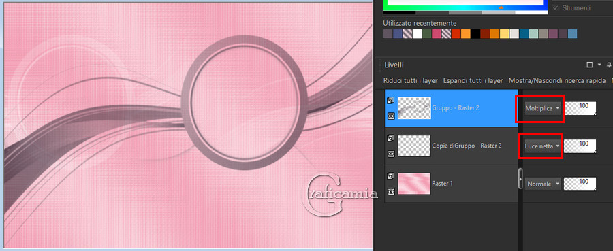
Task: Maximize the Livelli panel with the square icon
Action: 590,65
